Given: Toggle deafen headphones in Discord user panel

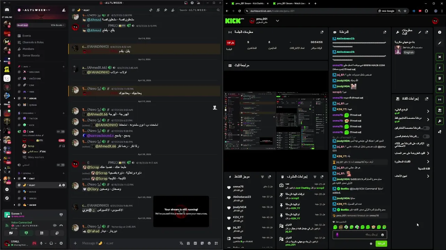Looking at the screenshot, I should click(51, 243).
